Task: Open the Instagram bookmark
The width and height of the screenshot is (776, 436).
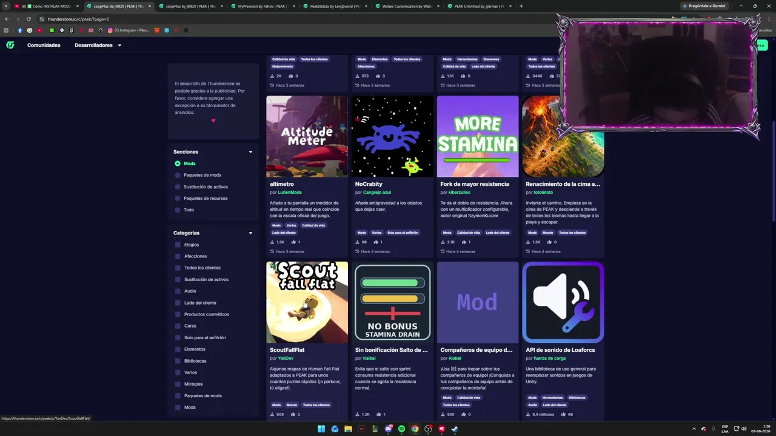Action: tap(129, 30)
